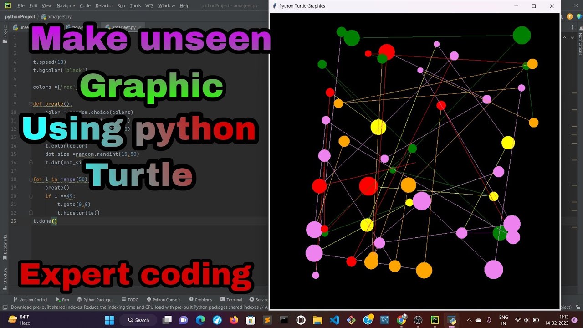Screen dimensions: 583x328
Task: Open the Edit menu
Action: click(x=33, y=6)
